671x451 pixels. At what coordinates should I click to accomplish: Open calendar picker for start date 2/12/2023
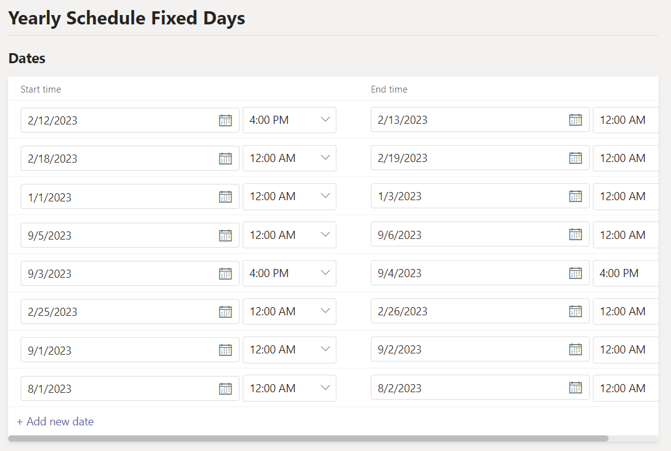(226, 120)
